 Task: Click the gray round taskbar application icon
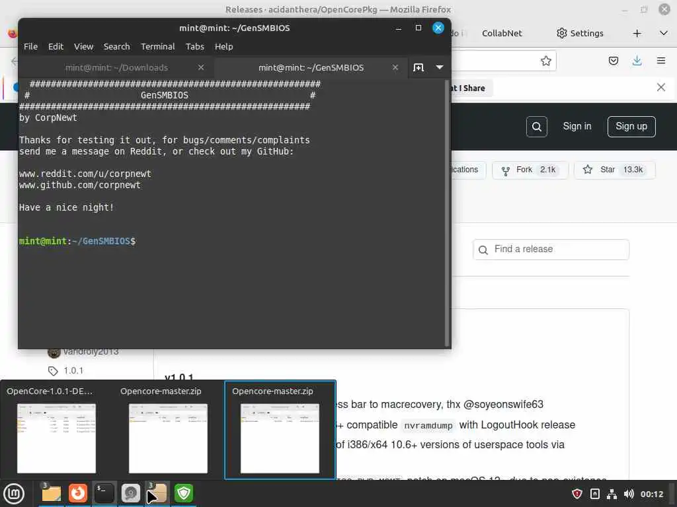point(131,494)
